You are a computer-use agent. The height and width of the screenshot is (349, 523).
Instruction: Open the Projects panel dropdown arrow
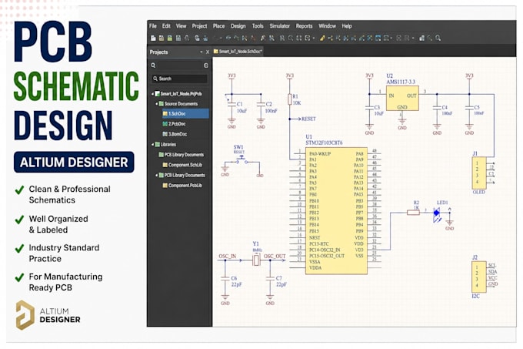pos(202,52)
